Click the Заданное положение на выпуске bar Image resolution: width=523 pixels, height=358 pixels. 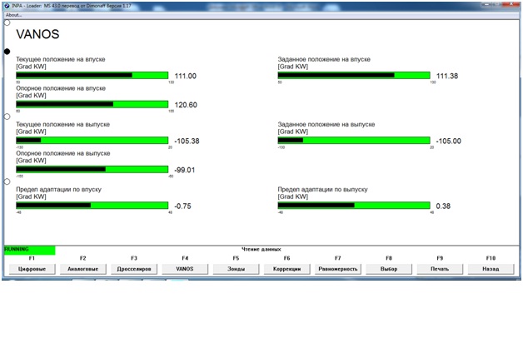354,141
